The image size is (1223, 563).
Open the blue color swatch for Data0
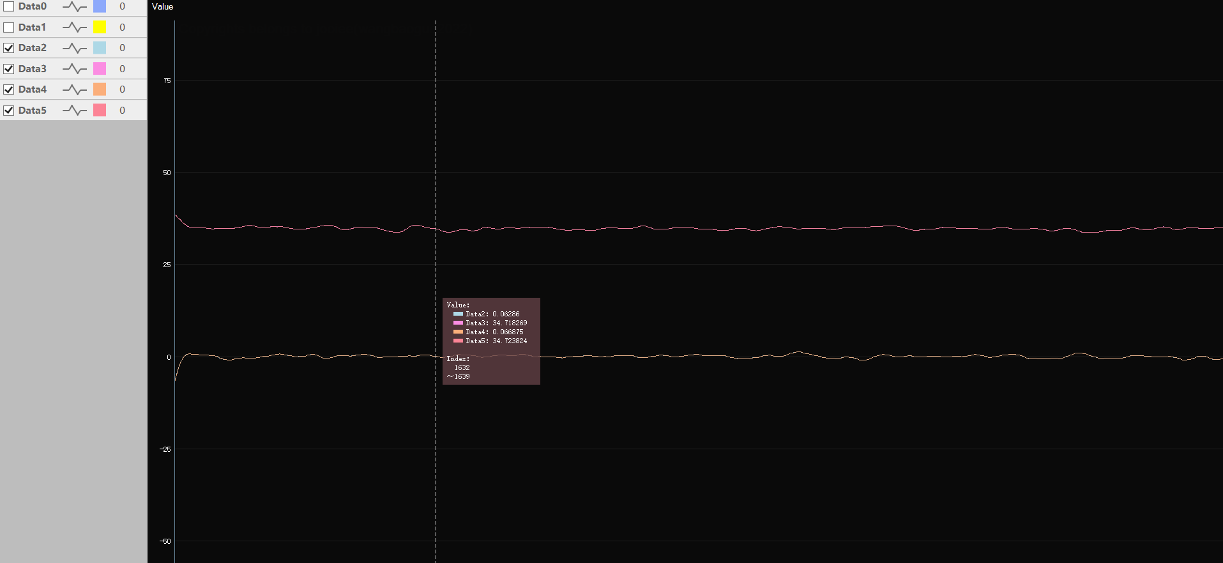point(100,6)
